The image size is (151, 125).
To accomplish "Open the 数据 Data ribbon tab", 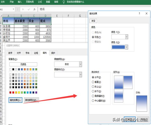I will (48, 2).
